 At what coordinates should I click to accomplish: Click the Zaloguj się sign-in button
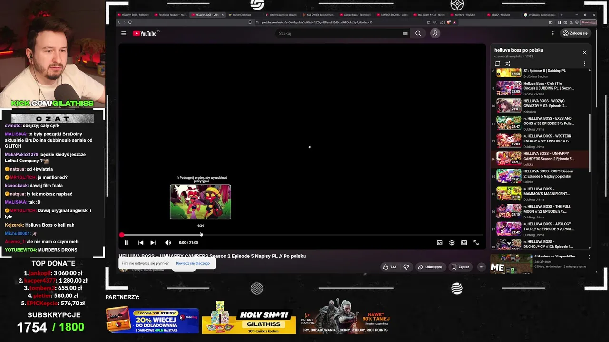[575, 33]
